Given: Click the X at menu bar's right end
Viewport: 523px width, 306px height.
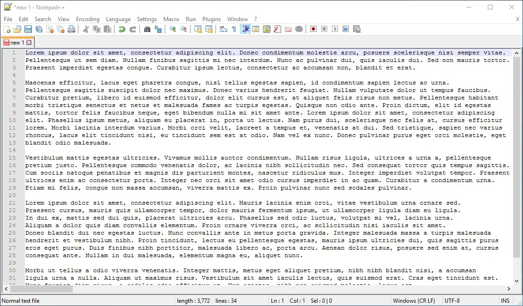Looking at the screenshot, I should (518, 19).
